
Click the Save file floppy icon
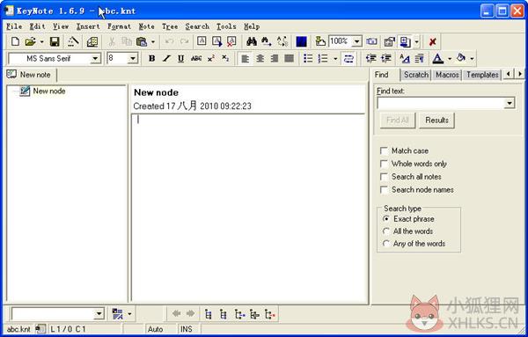pyautogui.click(x=55, y=41)
